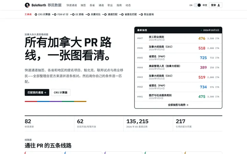This screenshot has height=154, width=247.
Task: Switch language to EN
Action: click(x=191, y=5)
